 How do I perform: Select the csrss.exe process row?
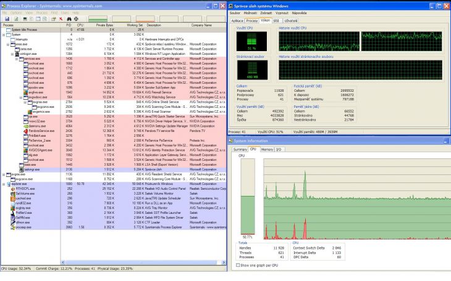114,49
